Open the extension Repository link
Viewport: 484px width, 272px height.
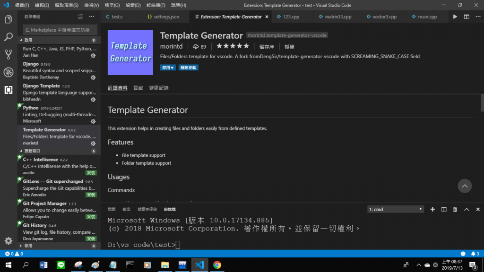[x=267, y=47]
